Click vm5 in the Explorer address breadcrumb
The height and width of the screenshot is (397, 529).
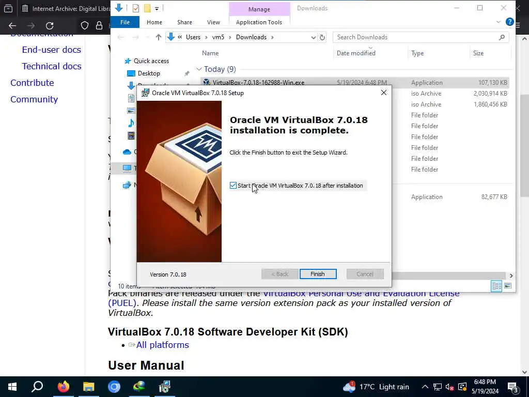coord(218,37)
